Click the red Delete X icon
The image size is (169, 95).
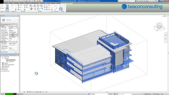[49, 9]
